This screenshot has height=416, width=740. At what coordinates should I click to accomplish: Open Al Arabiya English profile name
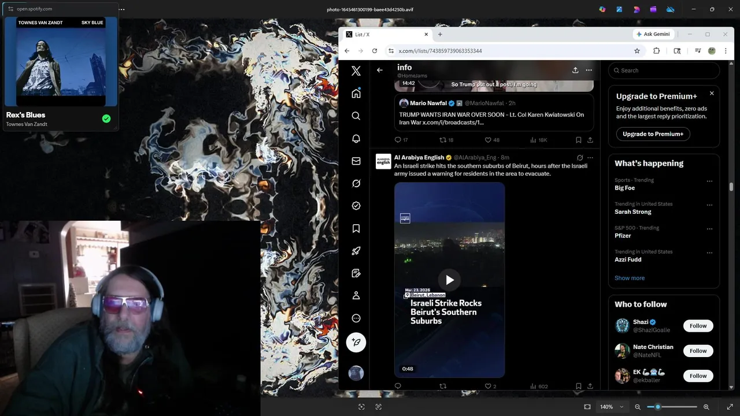(419, 157)
